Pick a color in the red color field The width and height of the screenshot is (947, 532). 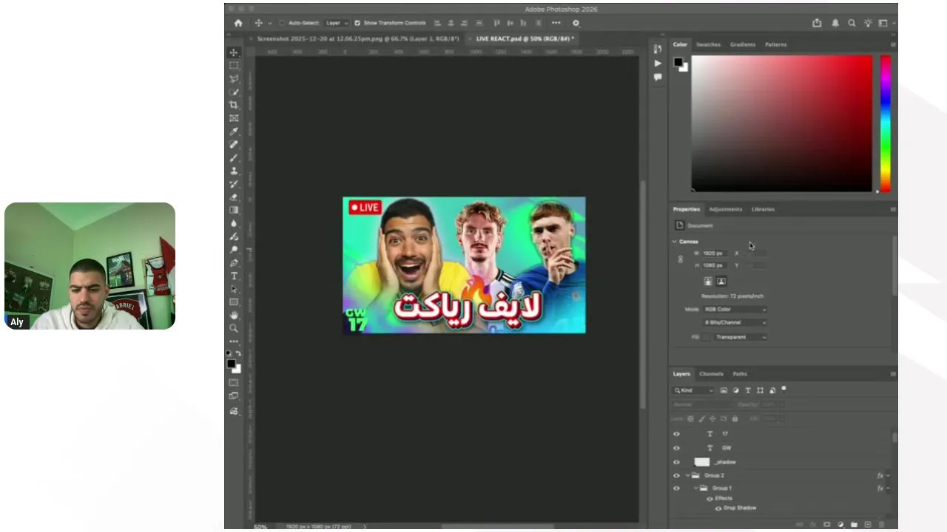tap(782, 123)
